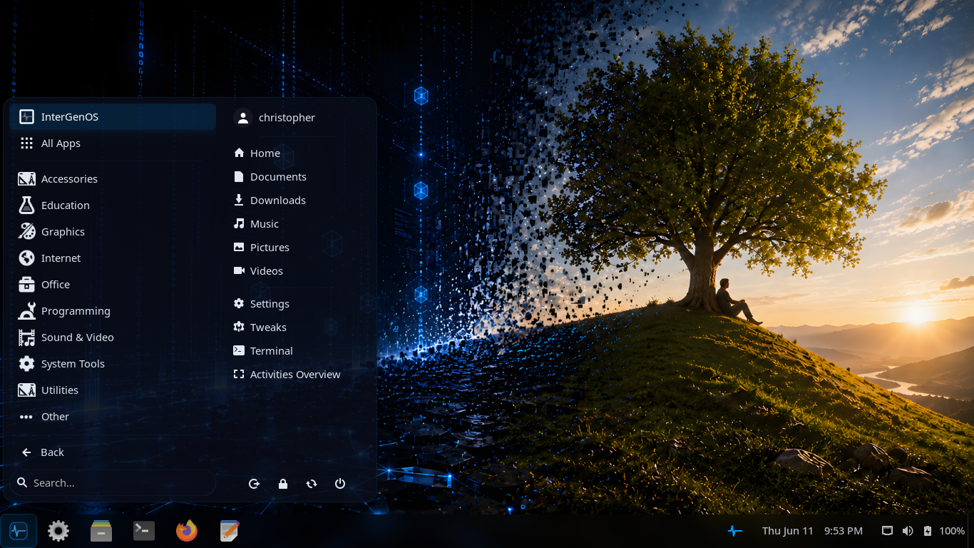Click the battery icon in the tray
Image resolution: width=974 pixels, height=548 pixels.
click(928, 531)
